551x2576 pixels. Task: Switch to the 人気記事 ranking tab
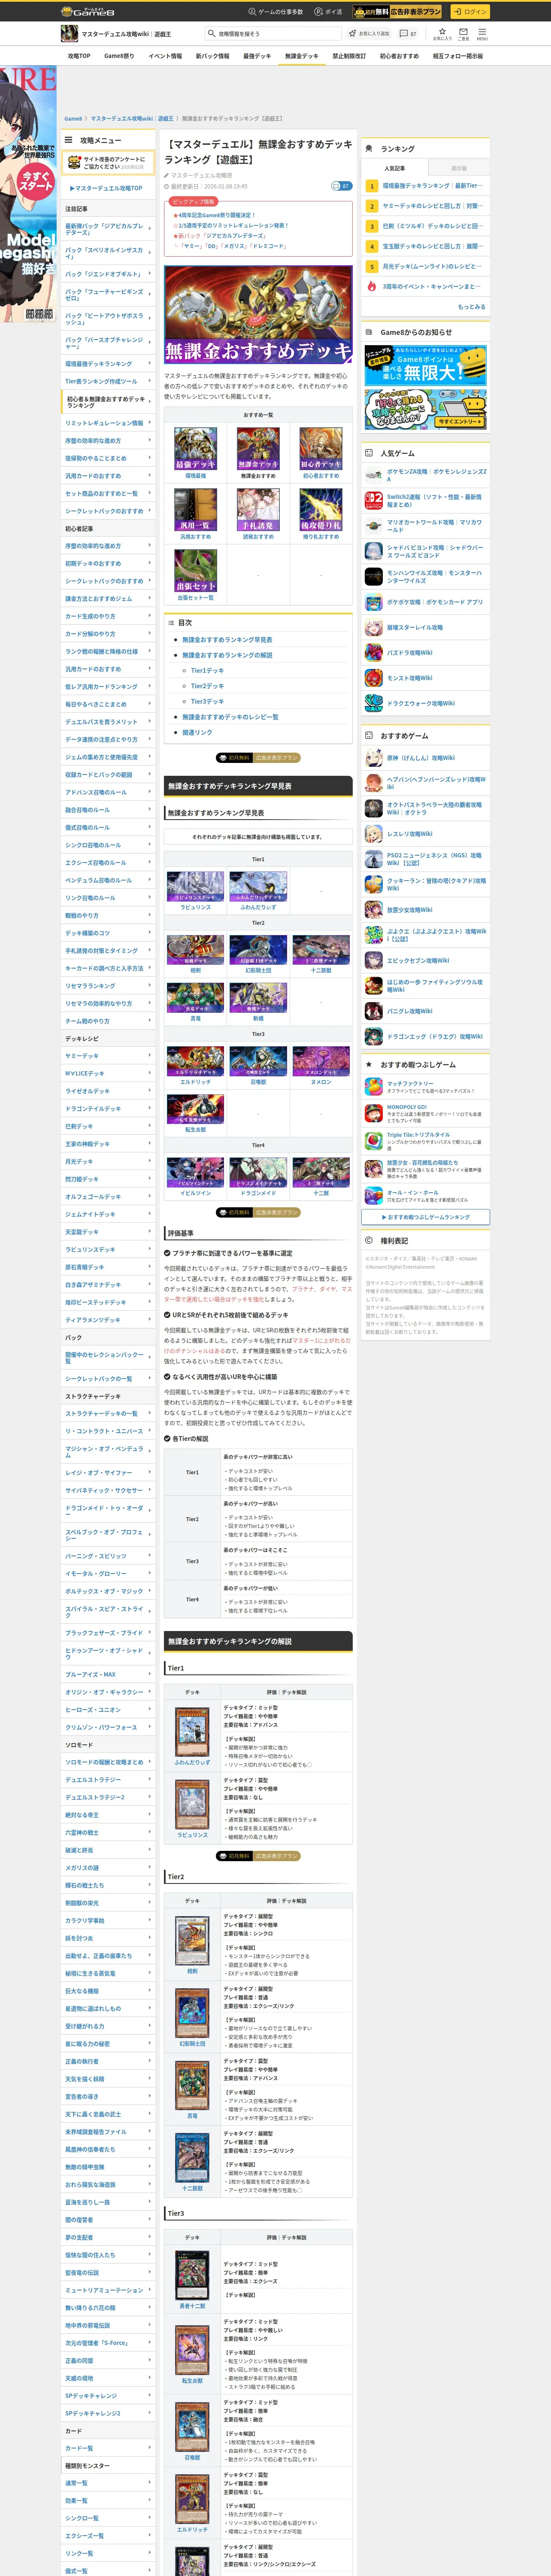pyautogui.click(x=395, y=168)
